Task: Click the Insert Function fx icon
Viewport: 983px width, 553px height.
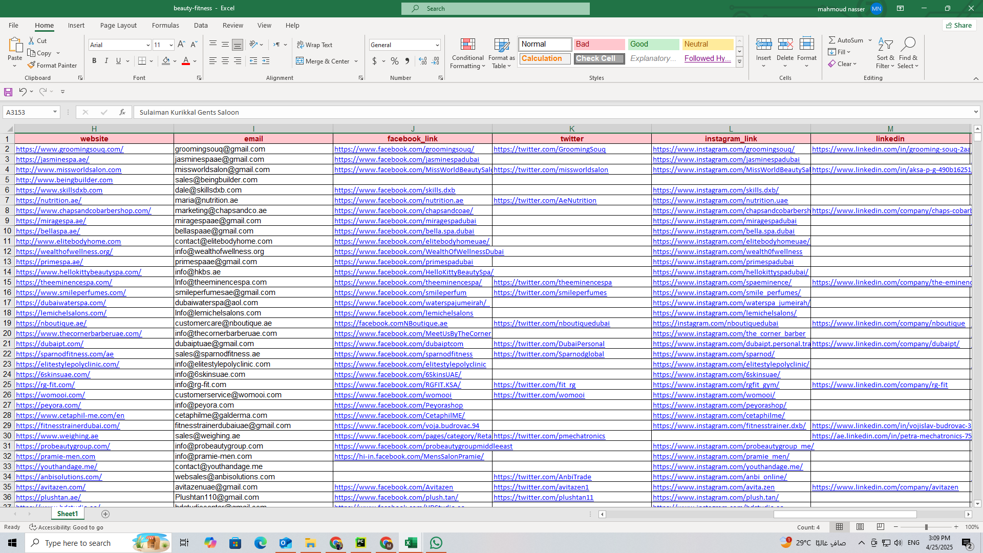Action: 122,112
